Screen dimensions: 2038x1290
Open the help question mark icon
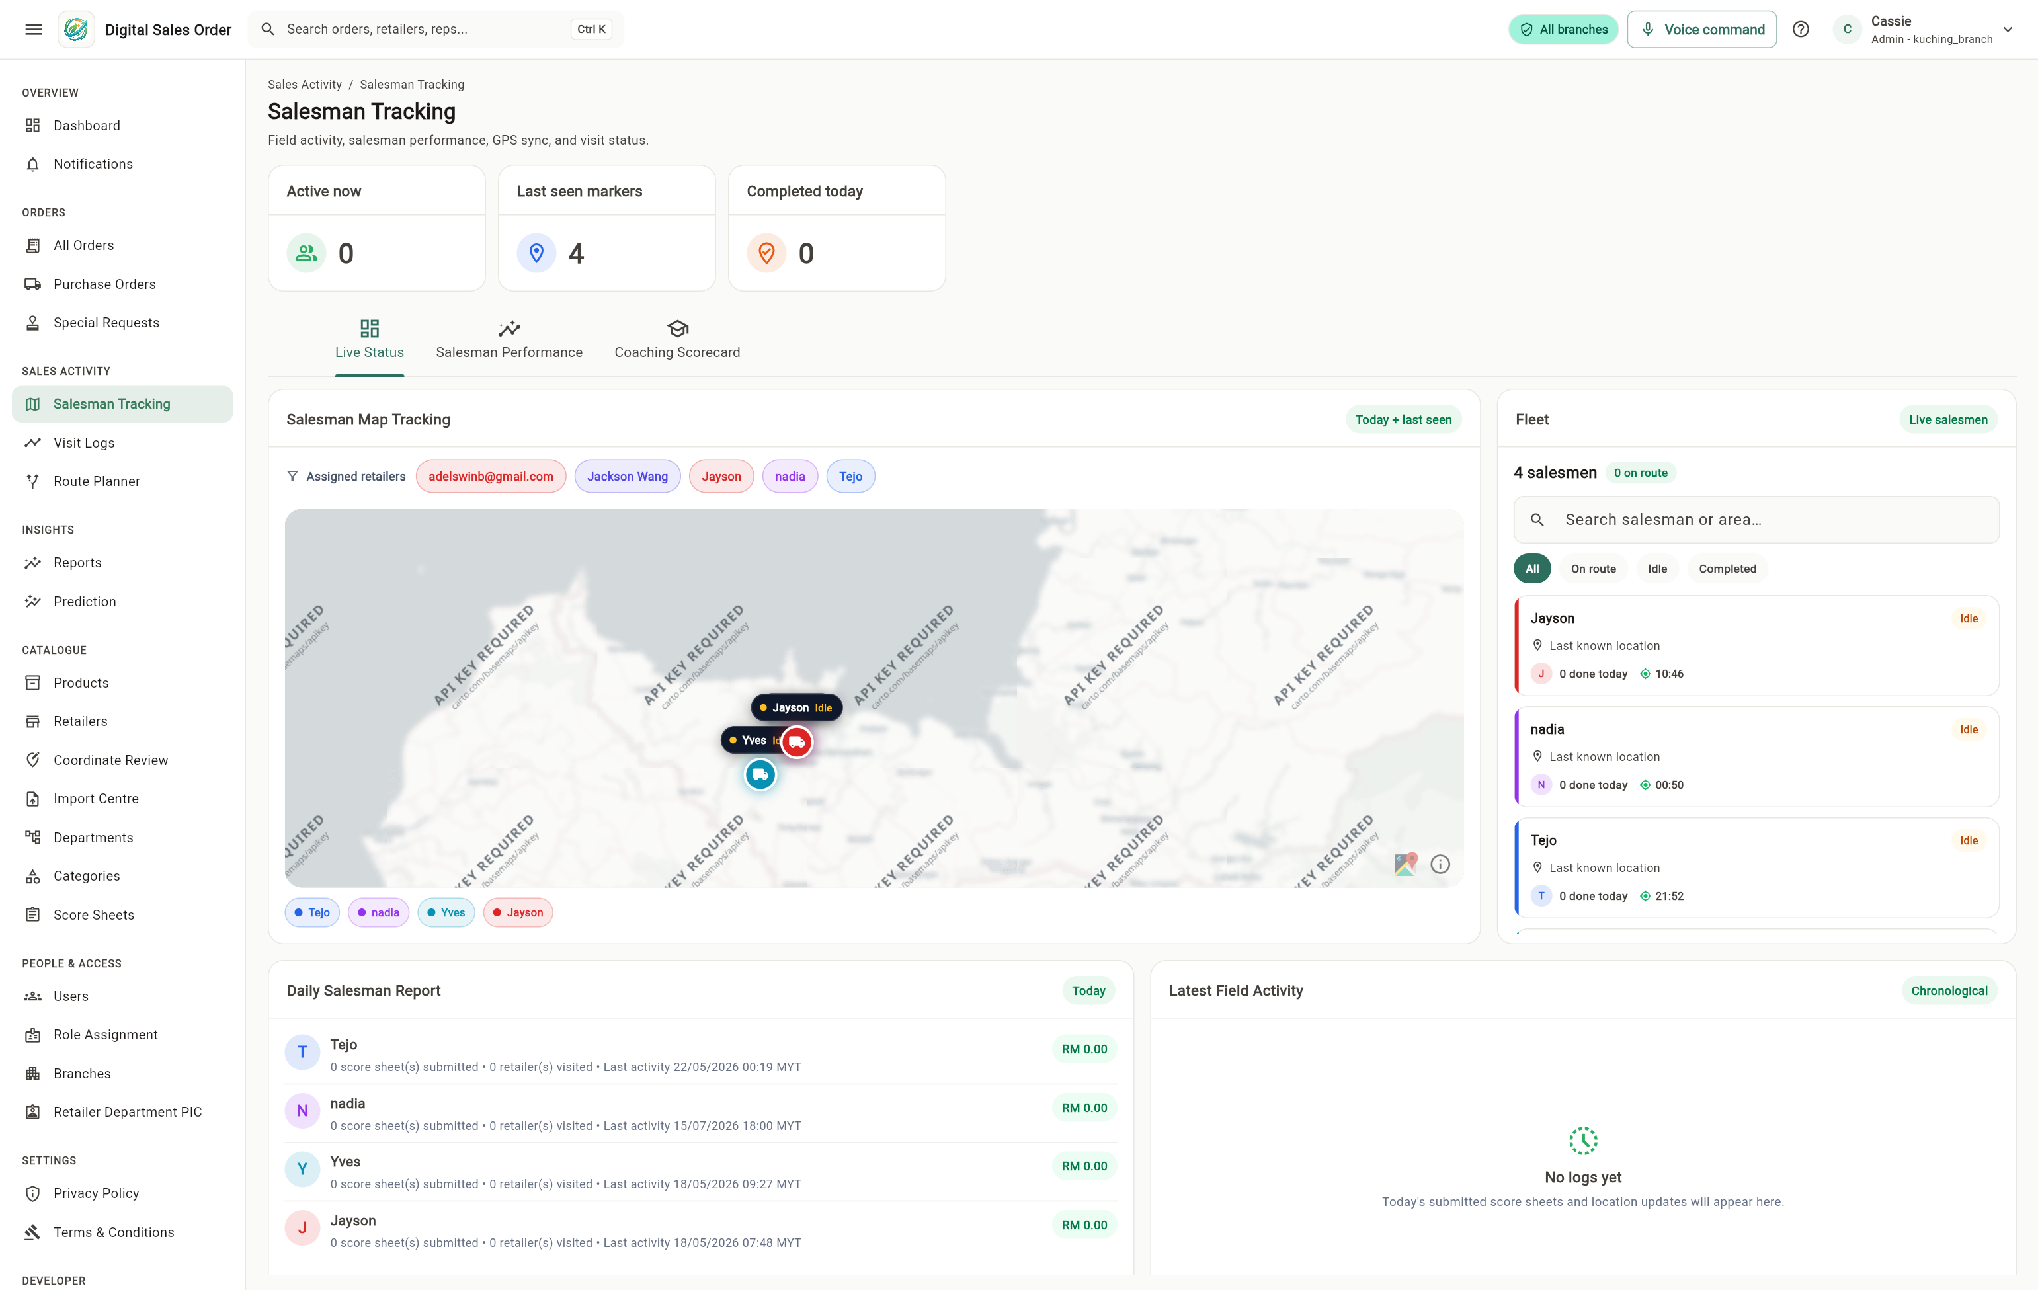[x=1801, y=30]
